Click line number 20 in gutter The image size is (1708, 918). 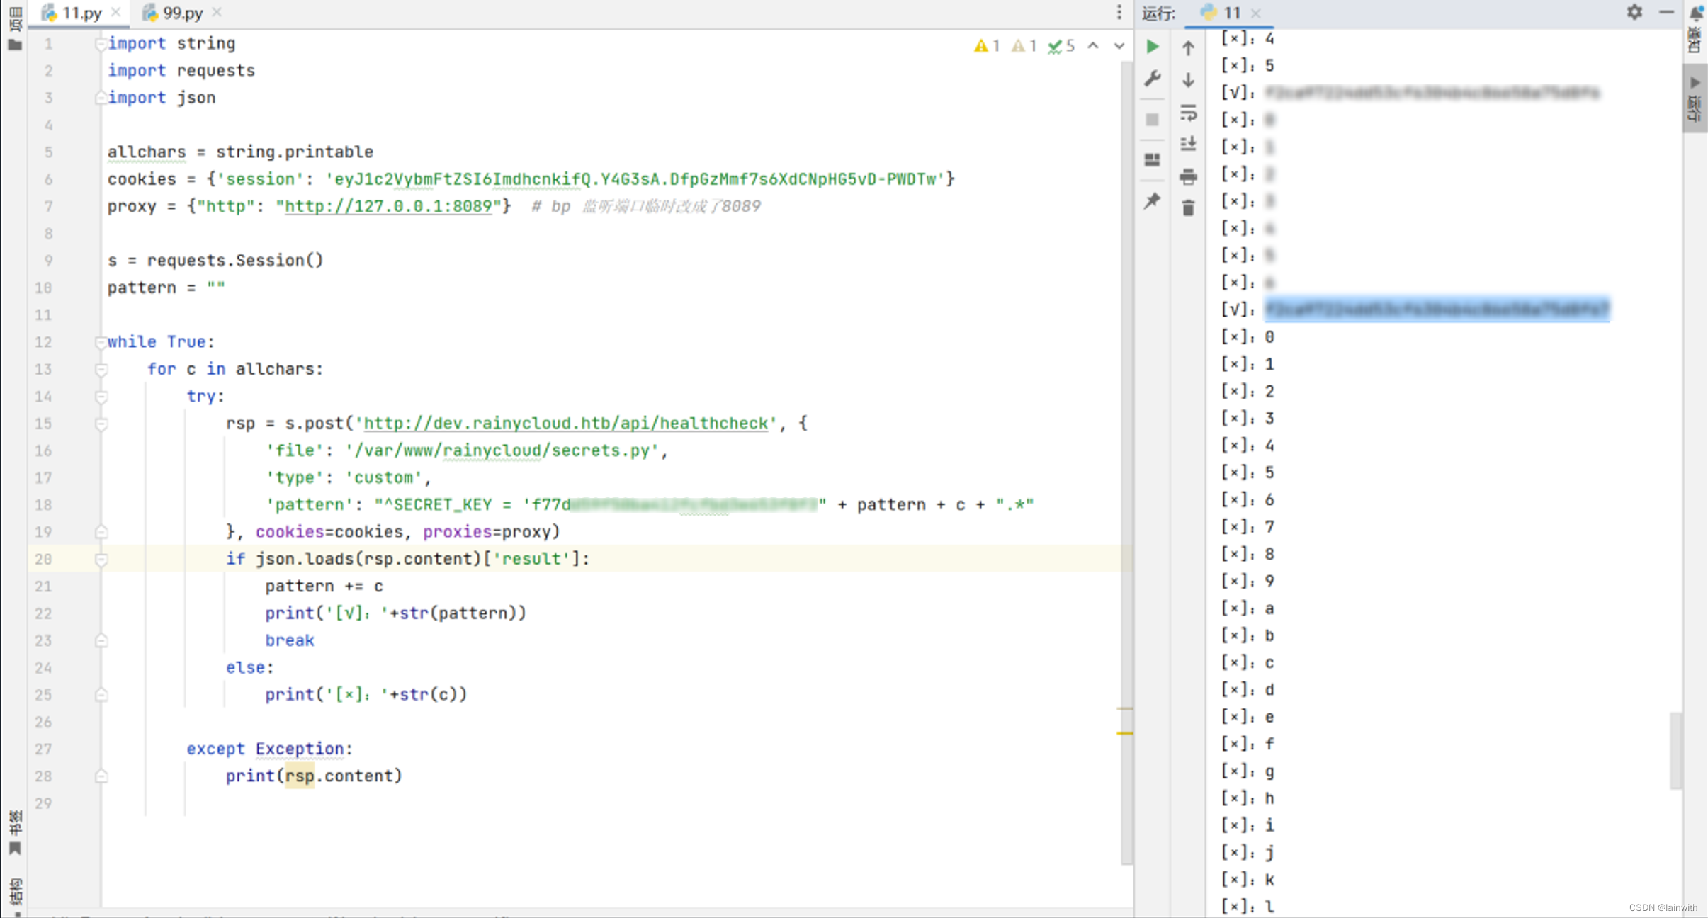[x=43, y=559]
